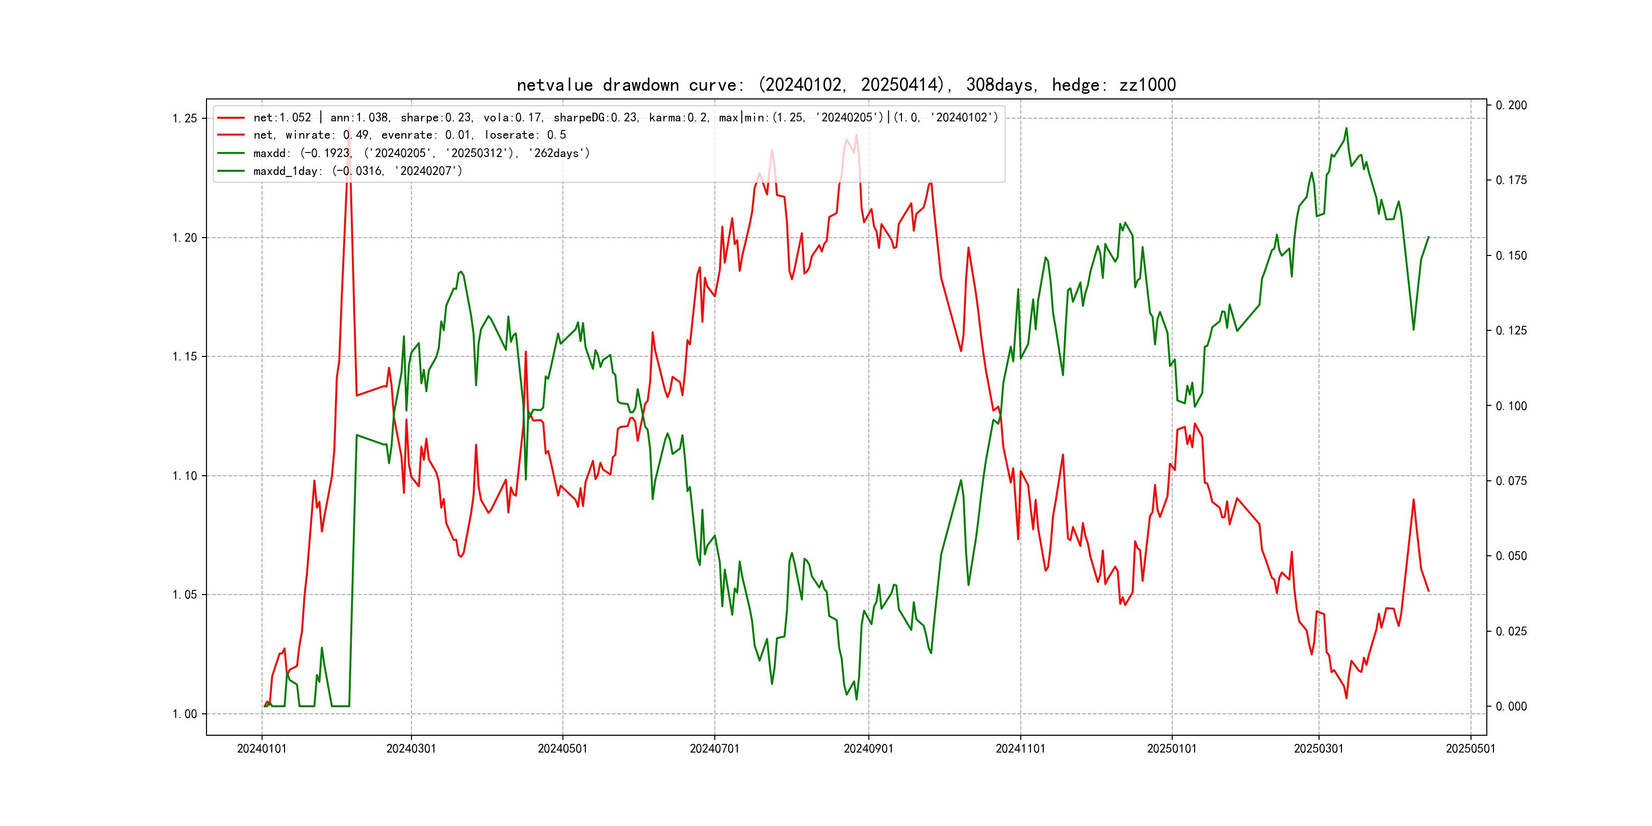1652x826 pixels.
Task: Click right axis tick label 0.100
Action: (x=1511, y=406)
